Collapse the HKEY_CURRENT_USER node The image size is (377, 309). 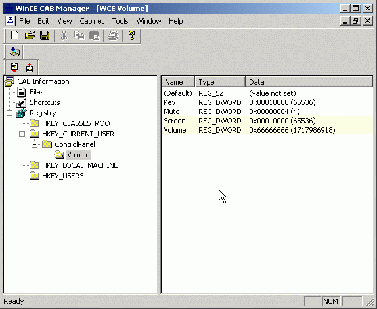pyautogui.click(x=22, y=134)
